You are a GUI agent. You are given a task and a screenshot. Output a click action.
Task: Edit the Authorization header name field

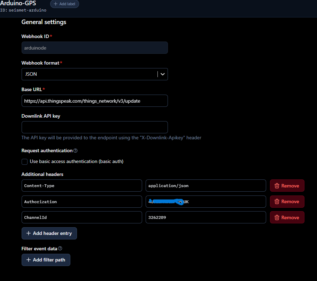click(82, 201)
